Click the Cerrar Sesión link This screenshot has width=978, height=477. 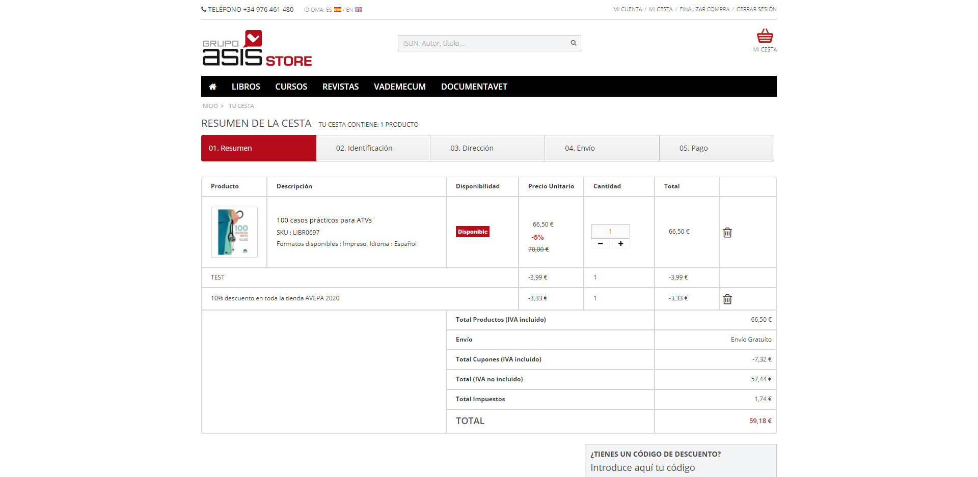tap(756, 9)
